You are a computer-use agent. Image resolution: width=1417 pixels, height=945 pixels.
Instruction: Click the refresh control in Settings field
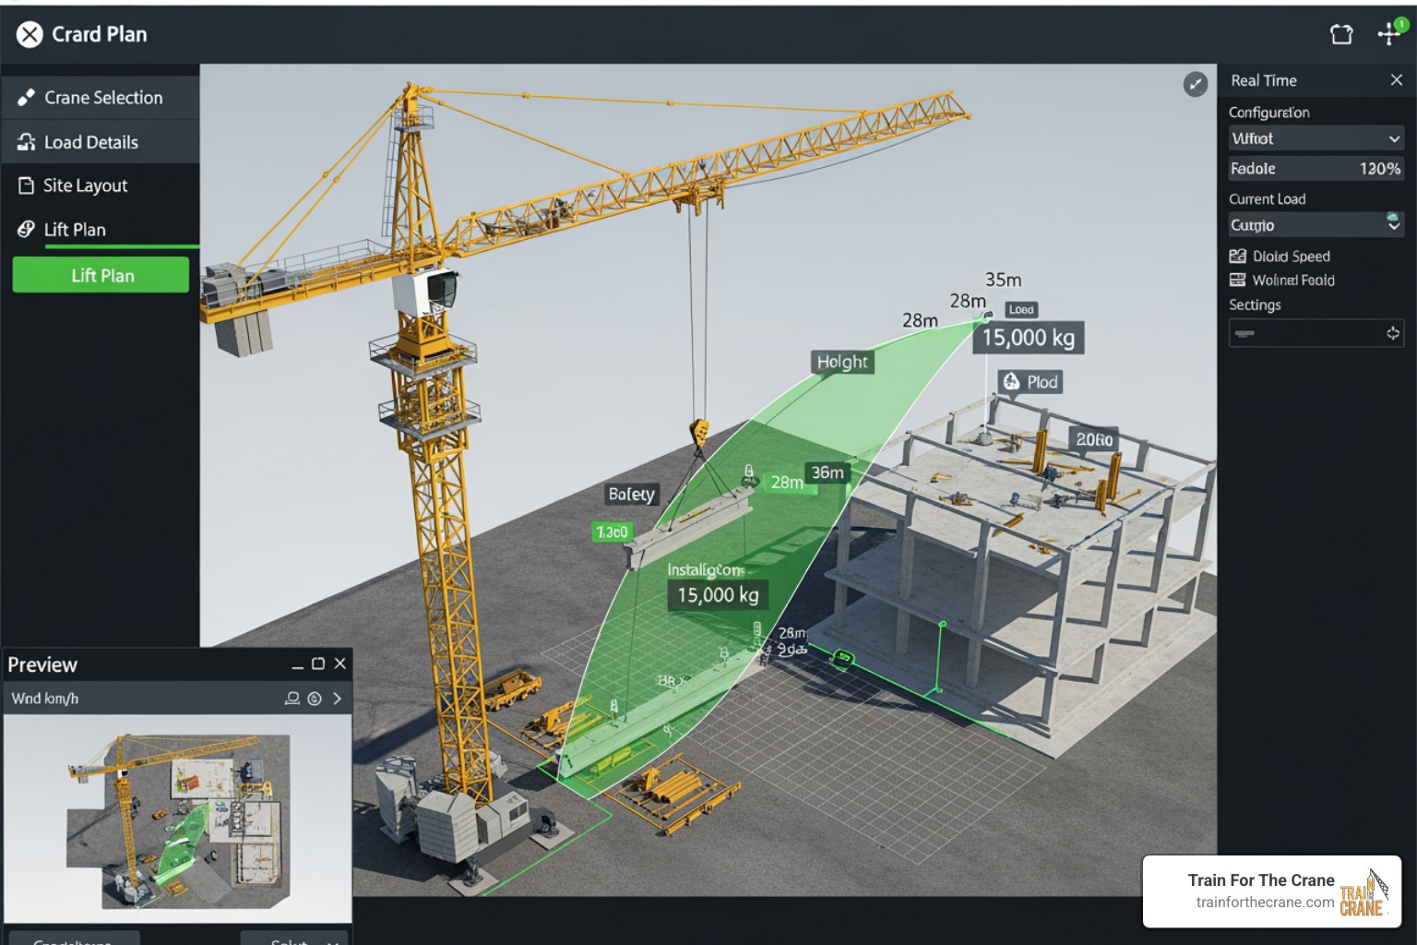tap(1392, 333)
